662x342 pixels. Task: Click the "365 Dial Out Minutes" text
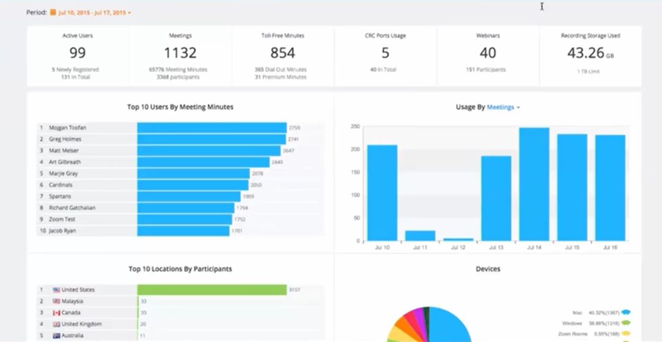pos(280,70)
